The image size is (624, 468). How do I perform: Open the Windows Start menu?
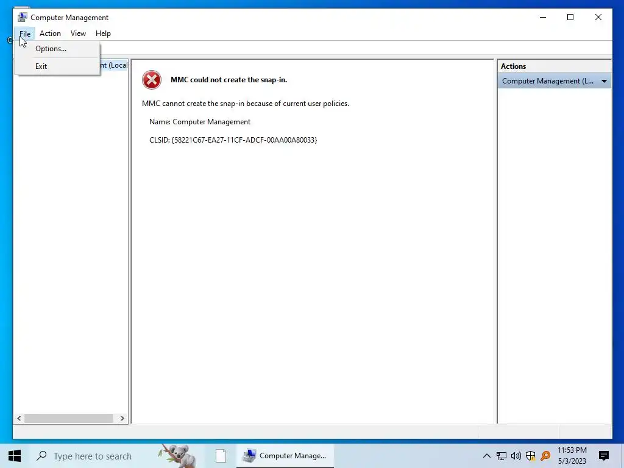(15, 456)
